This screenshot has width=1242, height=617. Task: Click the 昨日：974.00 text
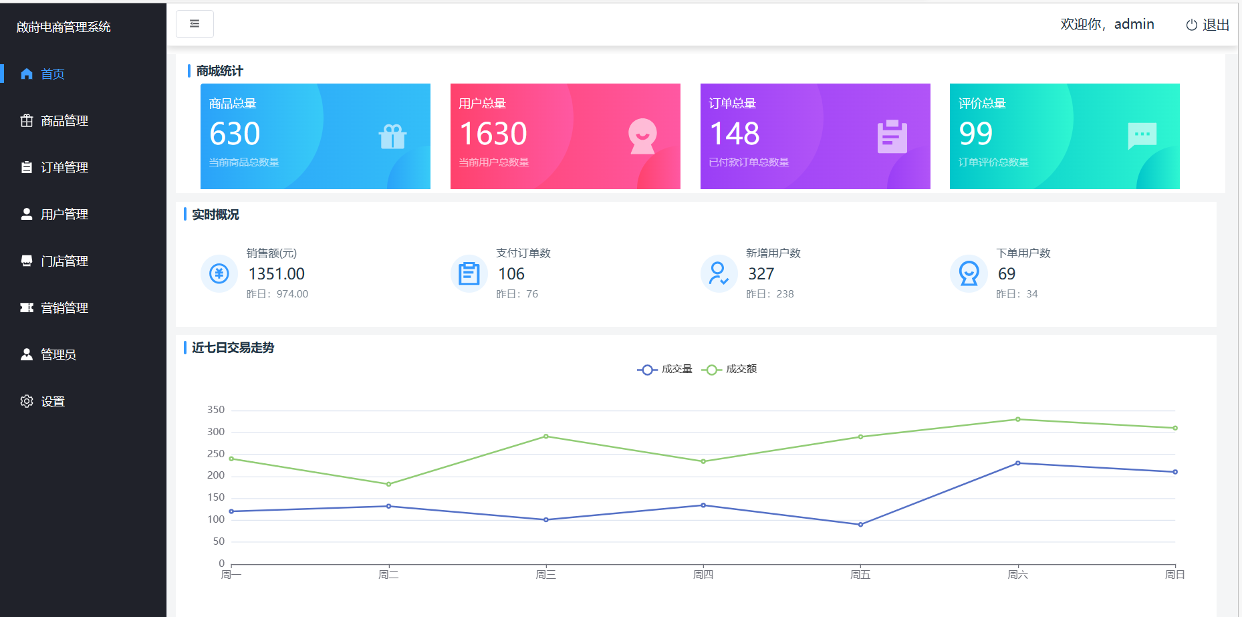pyautogui.click(x=277, y=294)
